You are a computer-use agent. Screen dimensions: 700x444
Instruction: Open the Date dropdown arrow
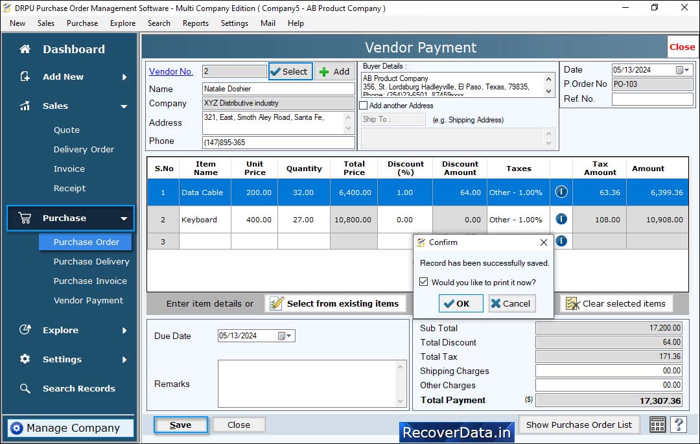[687, 70]
